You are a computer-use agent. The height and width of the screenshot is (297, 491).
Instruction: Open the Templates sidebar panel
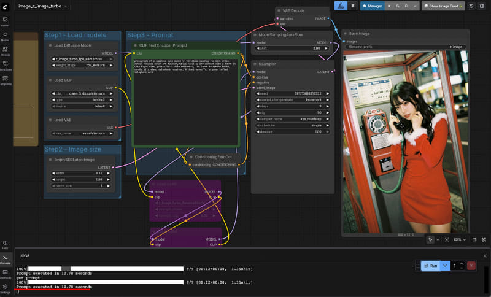6,80
